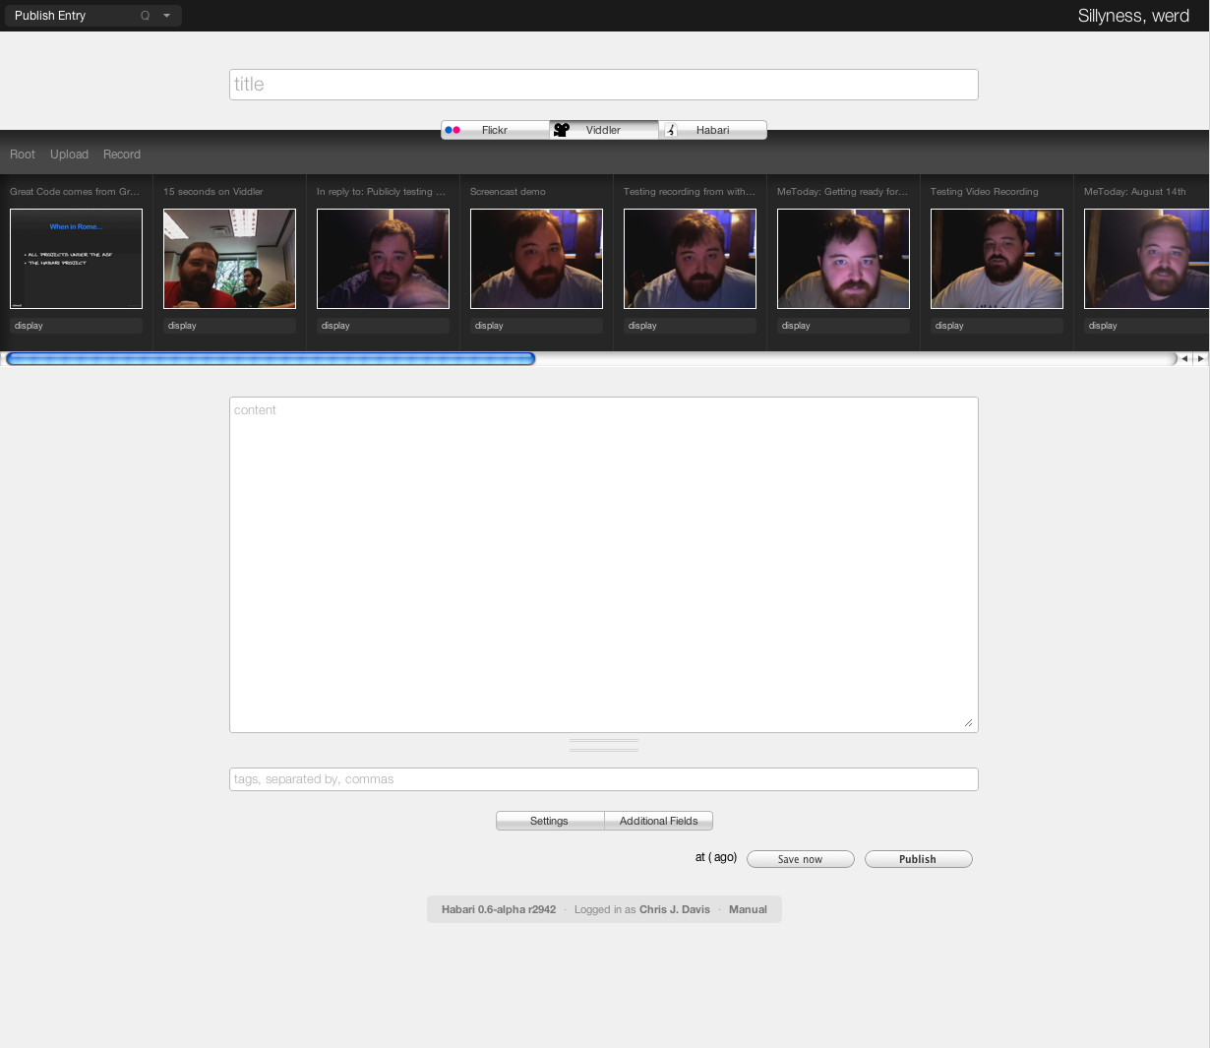Click the title text 'MeToday: August 14th'

click(1135, 192)
